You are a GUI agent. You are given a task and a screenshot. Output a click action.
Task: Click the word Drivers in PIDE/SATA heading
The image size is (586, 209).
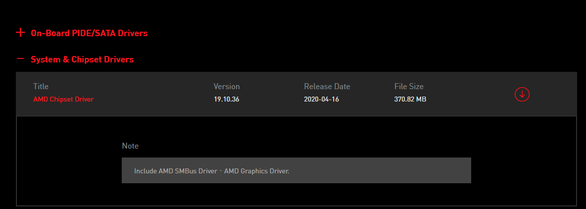[x=133, y=33]
